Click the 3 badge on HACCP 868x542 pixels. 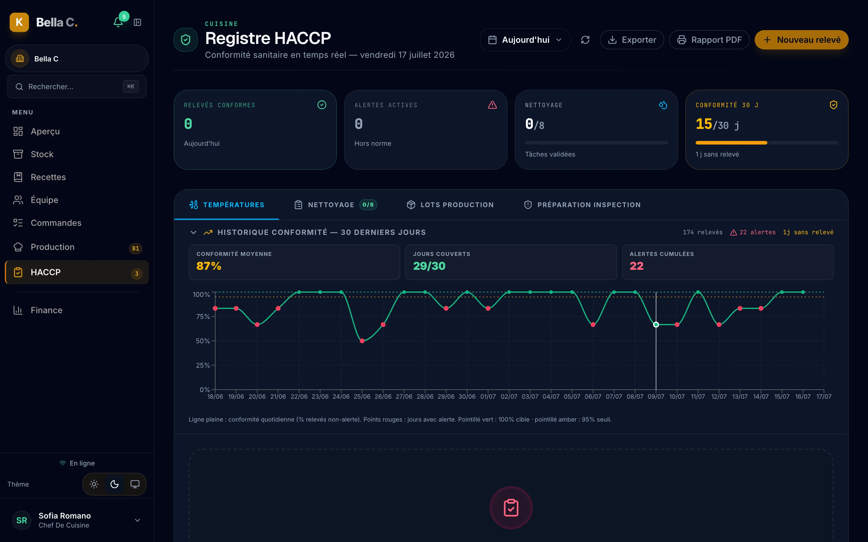pyautogui.click(x=137, y=273)
